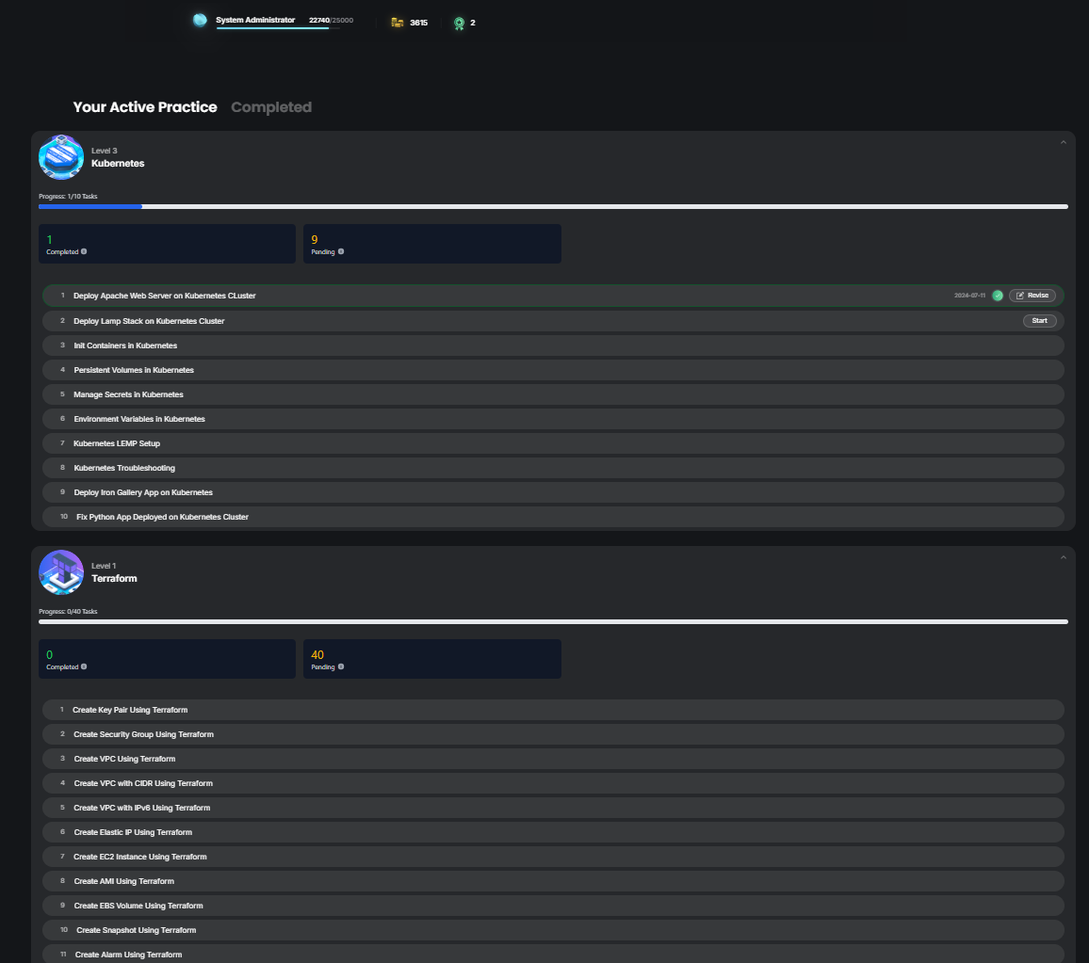1089x963 pixels.
Task: Switch to Your Active Practice tab
Action: coord(145,107)
